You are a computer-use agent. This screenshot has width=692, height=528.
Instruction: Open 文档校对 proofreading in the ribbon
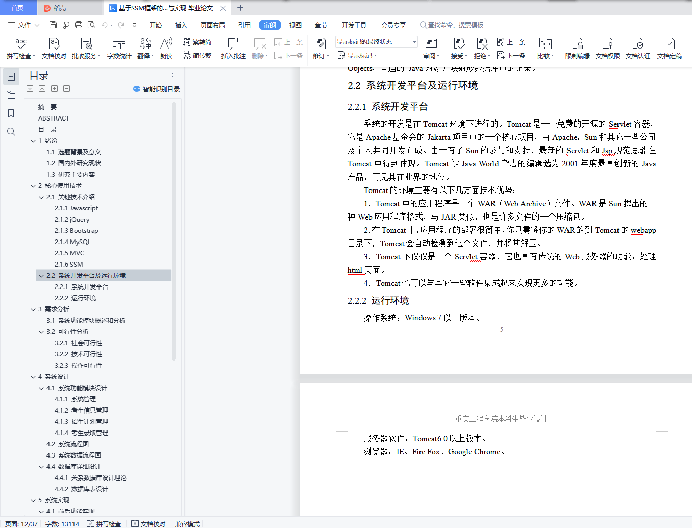[x=54, y=49]
